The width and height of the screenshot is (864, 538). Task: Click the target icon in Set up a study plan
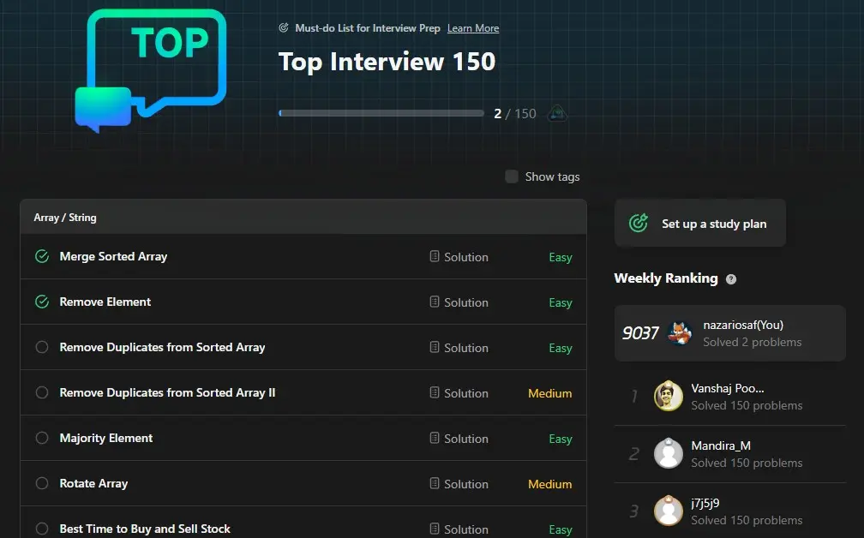point(638,223)
